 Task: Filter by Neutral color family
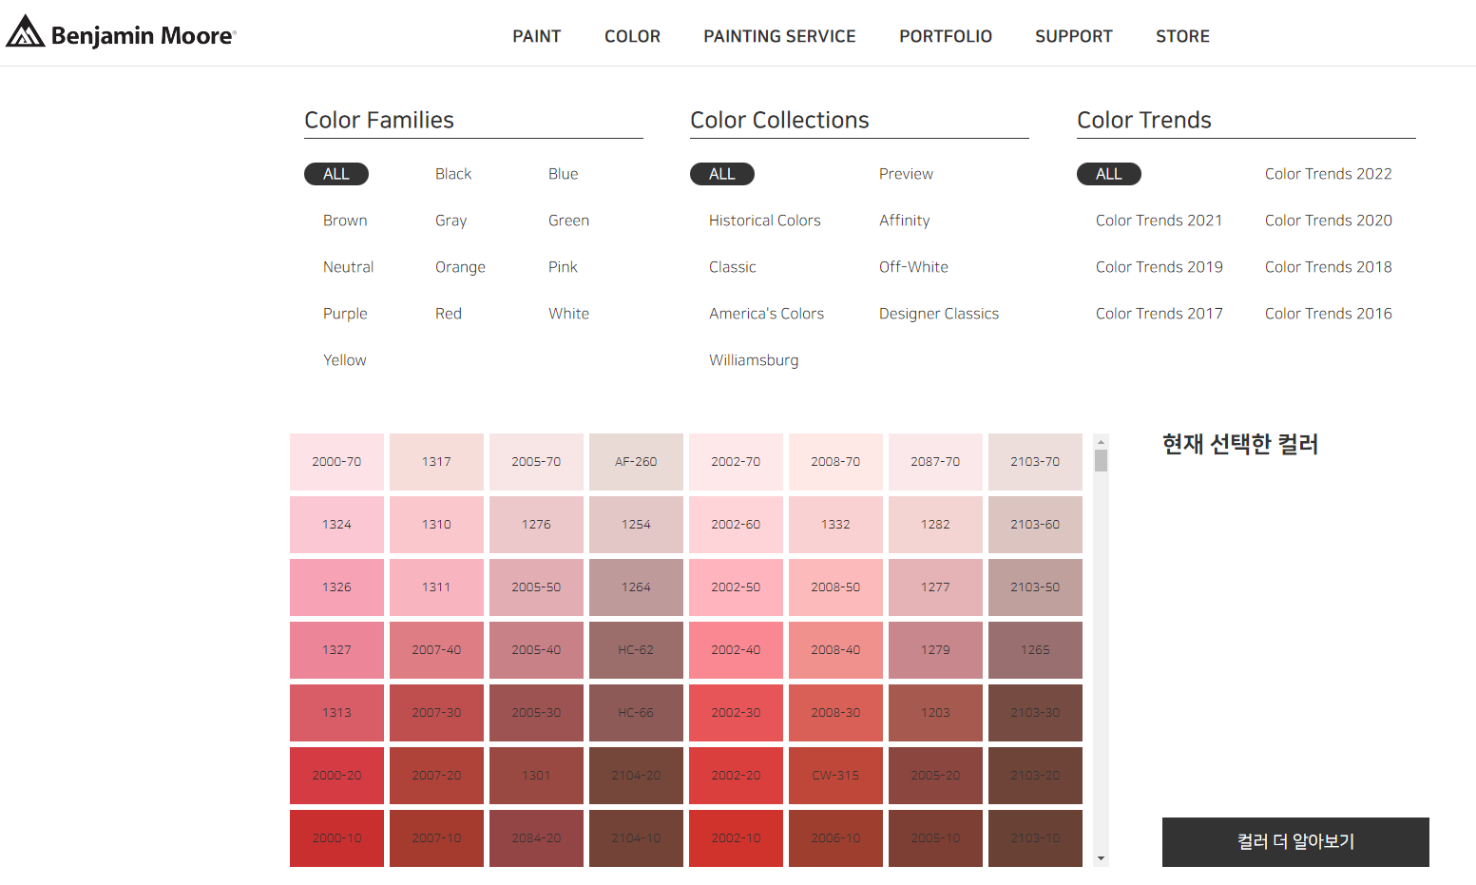(x=349, y=267)
